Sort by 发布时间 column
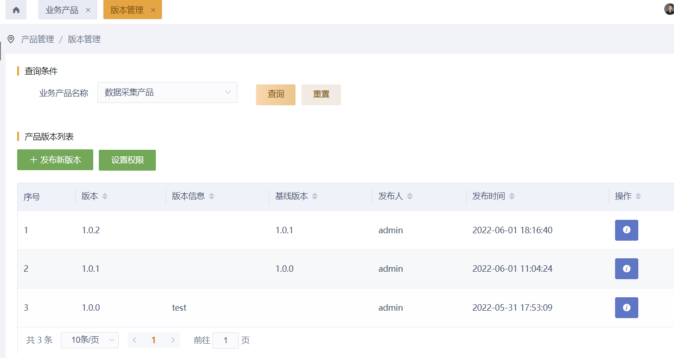 click(512, 196)
